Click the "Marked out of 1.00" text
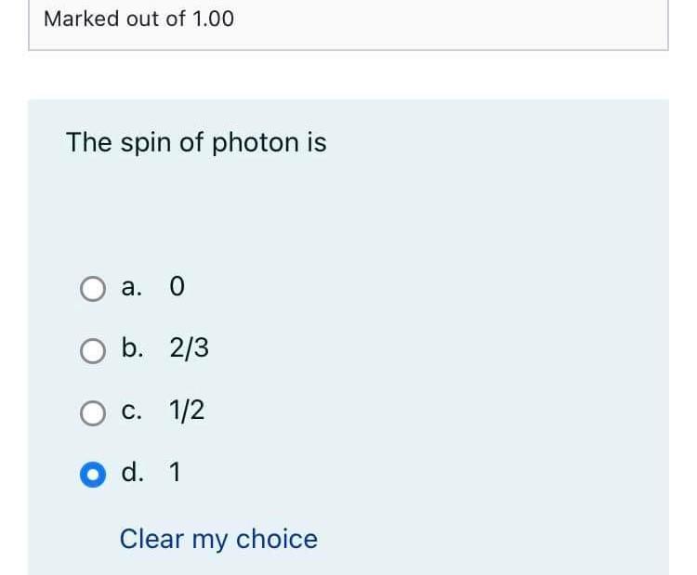This screenshot has width=697, height=575. [x=139, y=19]
